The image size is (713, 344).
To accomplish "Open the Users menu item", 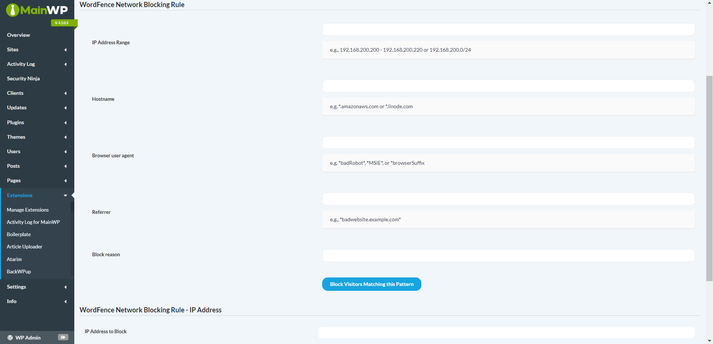I will [x=14, y=151].
